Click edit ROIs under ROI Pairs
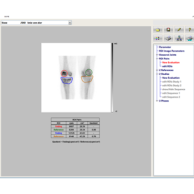194x194 pixels. tap(167, 66)
